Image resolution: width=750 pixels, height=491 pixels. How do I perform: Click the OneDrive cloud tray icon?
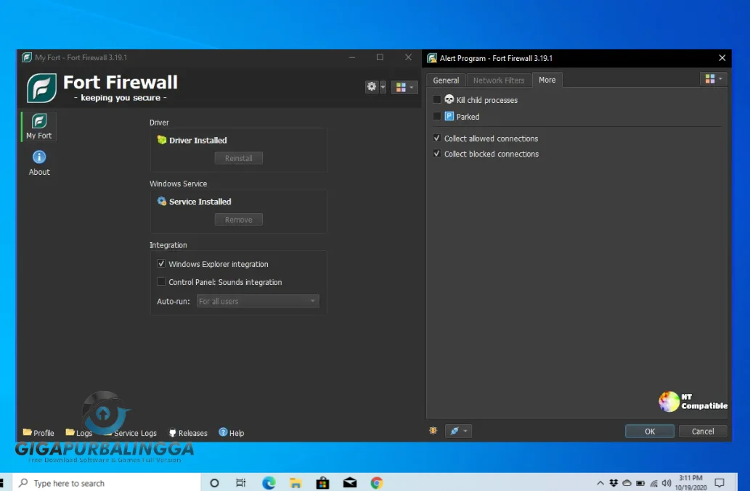click(x=627, y=483)
